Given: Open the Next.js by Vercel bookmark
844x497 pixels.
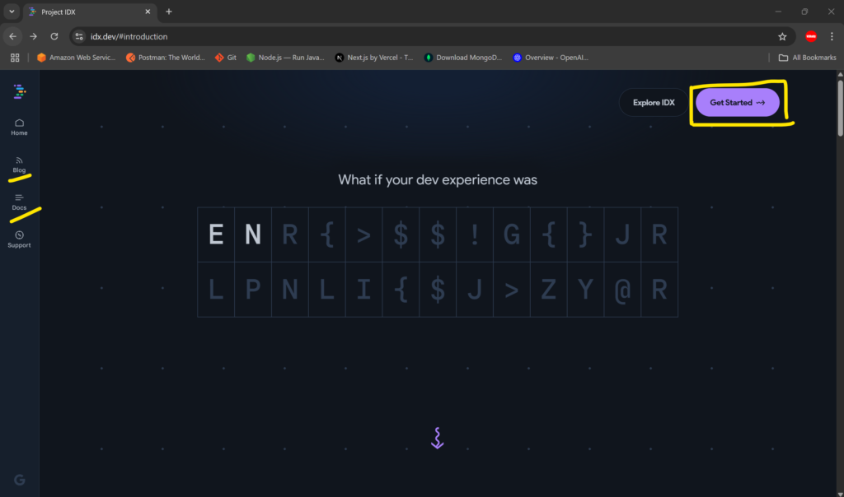Looking at the screenshot, I should pyautogui.click(x=374, y=58).
